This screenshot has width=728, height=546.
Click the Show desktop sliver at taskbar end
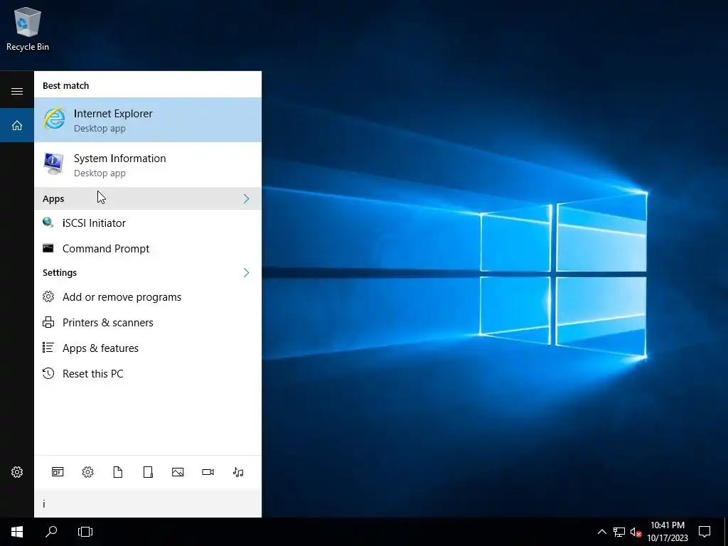click(x=726, y=532)
